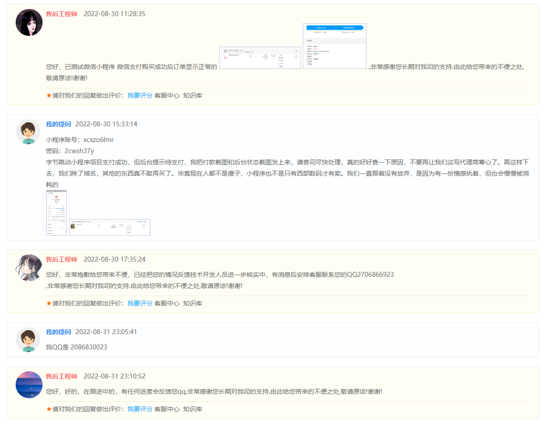Image resolution: width=551 pixels, height=426 pixels.
Task: Open 知识库 from the 23:10:52 reply
Action: tap(193, 409)
